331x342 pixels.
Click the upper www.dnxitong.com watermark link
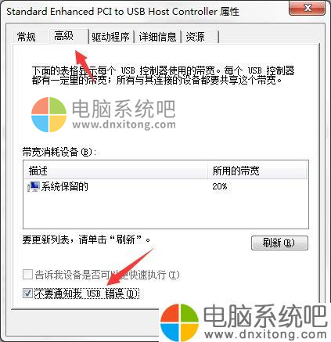[x=124, y=124]
